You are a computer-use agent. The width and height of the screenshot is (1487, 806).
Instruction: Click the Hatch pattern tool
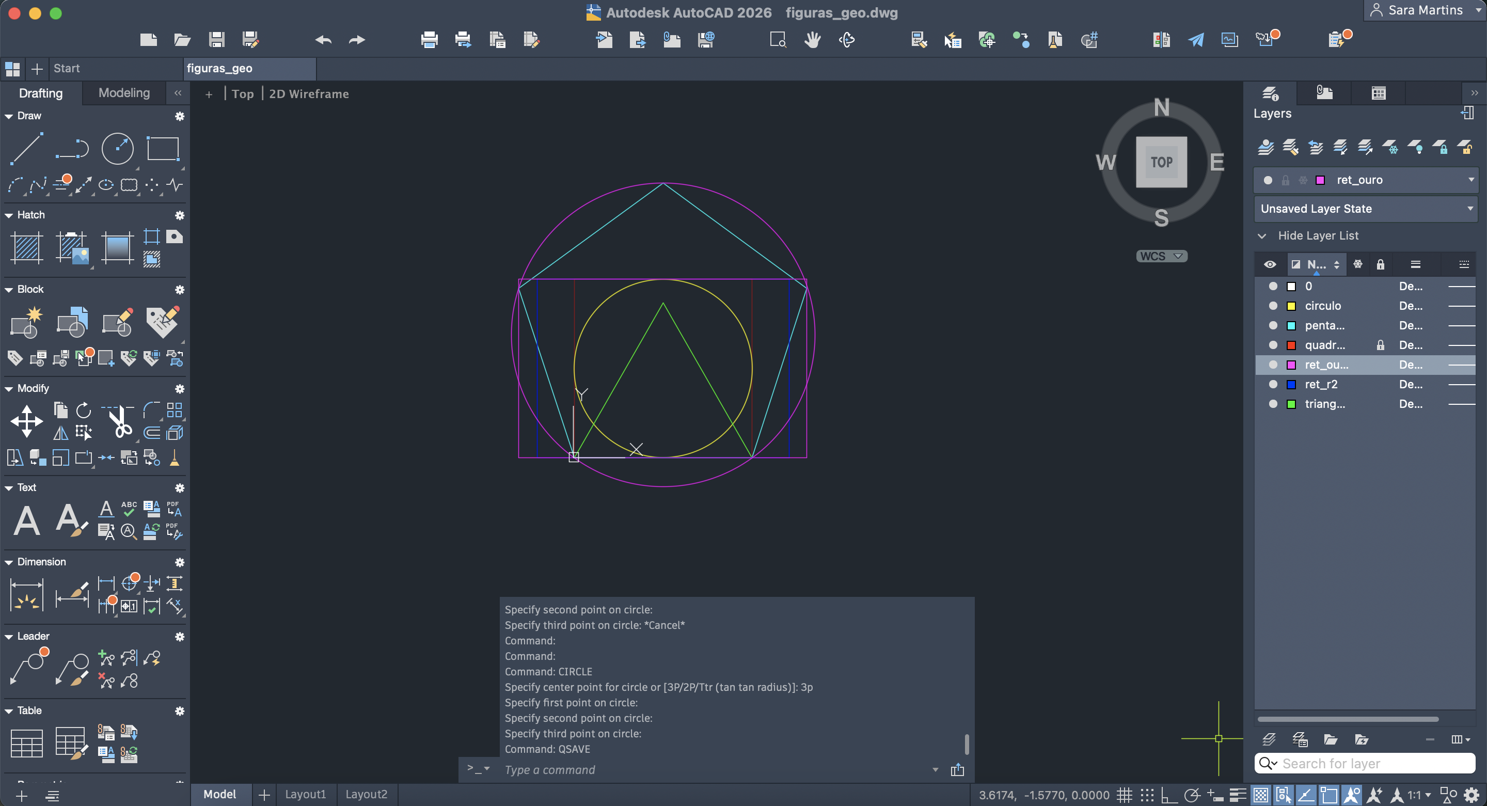[x=26, y=248]
